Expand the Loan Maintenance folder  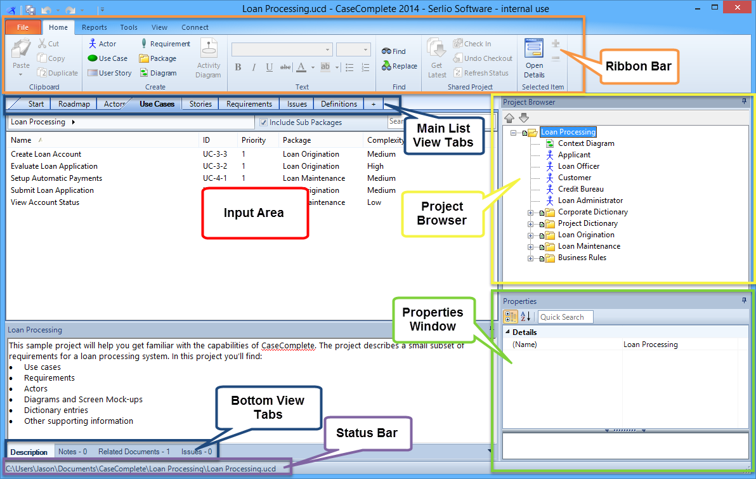pyautogui.click(x=530, y=247)
